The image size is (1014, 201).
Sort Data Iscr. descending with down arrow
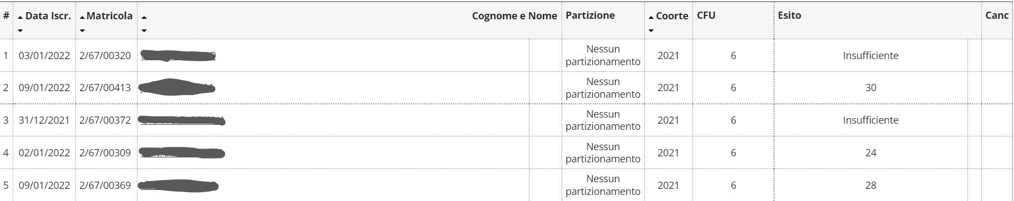point(21,30)
